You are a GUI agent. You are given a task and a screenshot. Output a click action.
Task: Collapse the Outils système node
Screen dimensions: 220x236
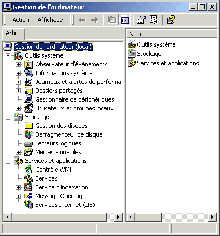click(x=8, y=55)
